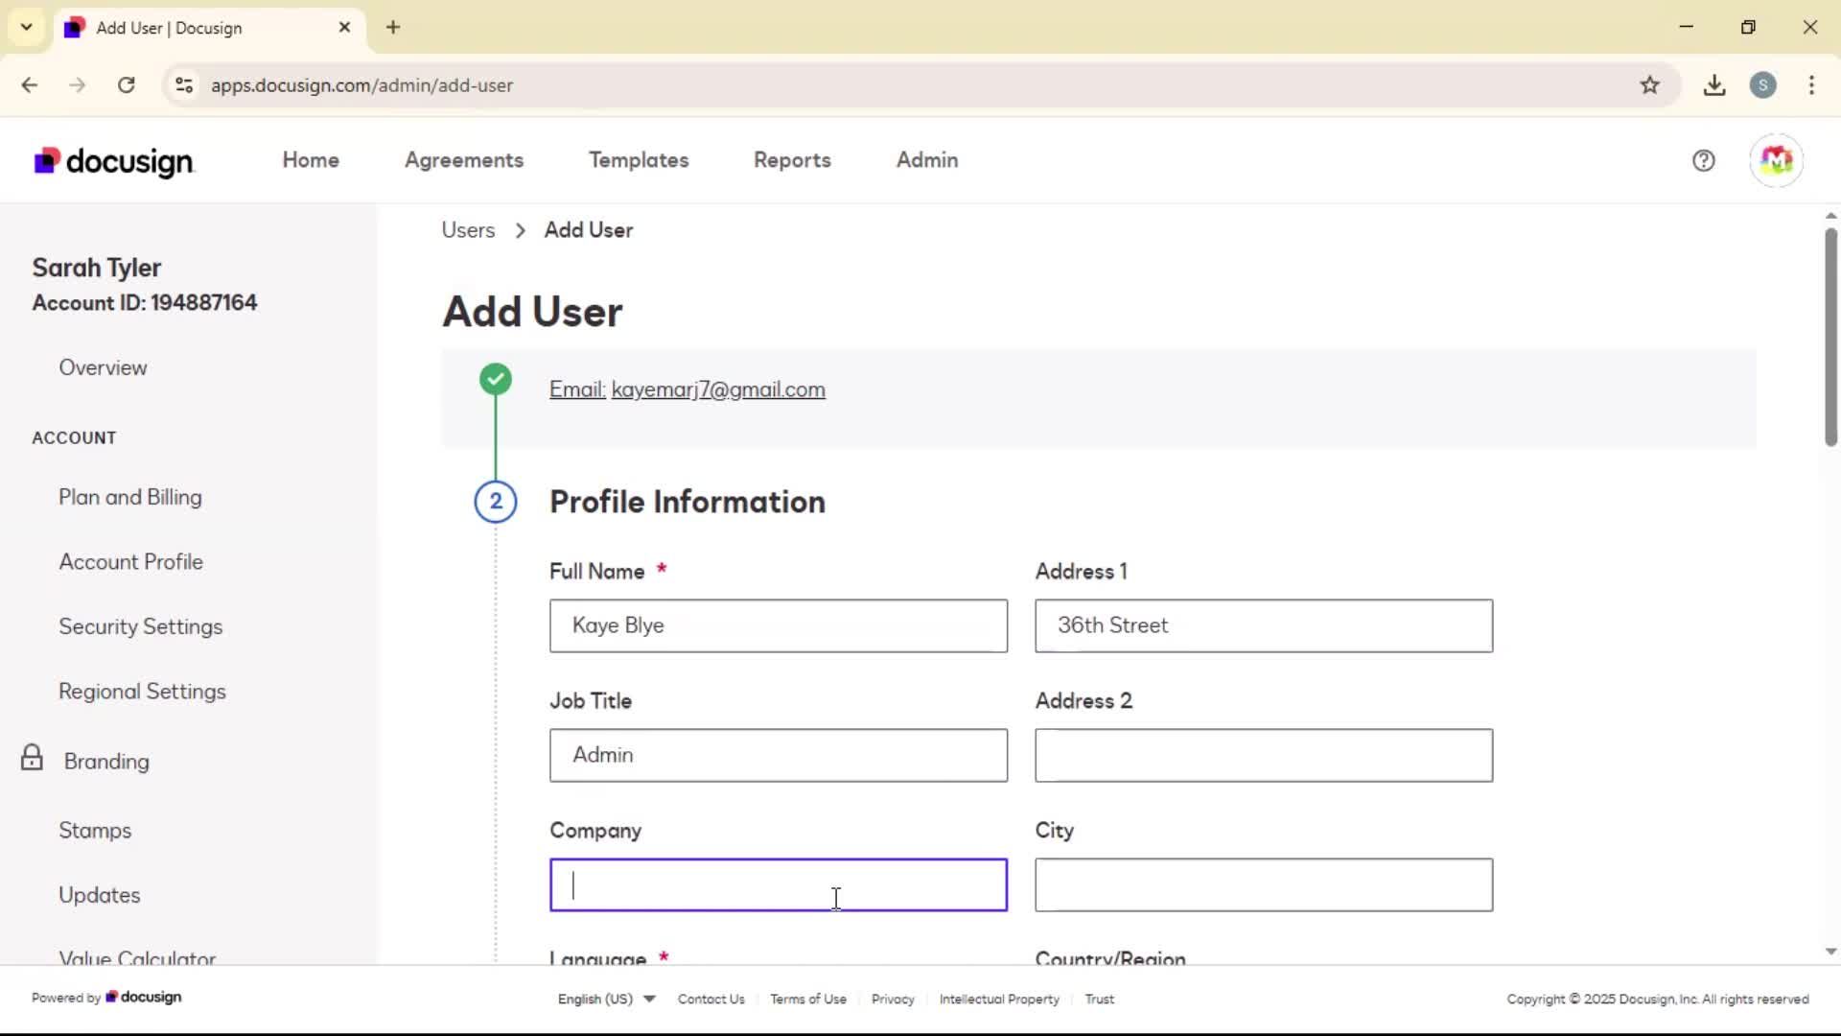Click the browser back arrow
Image resolution: width=1841 pixels, height=1036 pixels.
30,85
